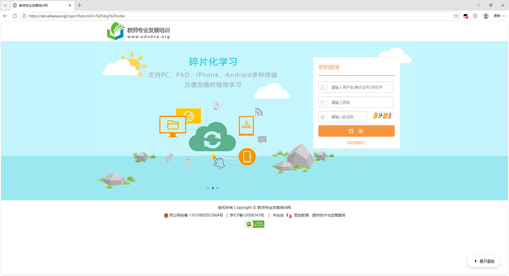The width and height of the screenshot is (509, 276).
Task: Expand the 展开面板 panel
Action: tap(484, 261)
